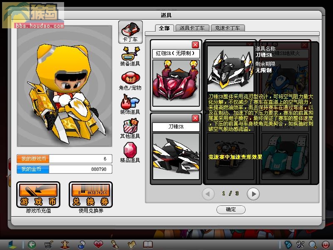Click the 红翎SR（无限制）name label
This screenshot has width=333, height=250.
(x=176, y=54)
